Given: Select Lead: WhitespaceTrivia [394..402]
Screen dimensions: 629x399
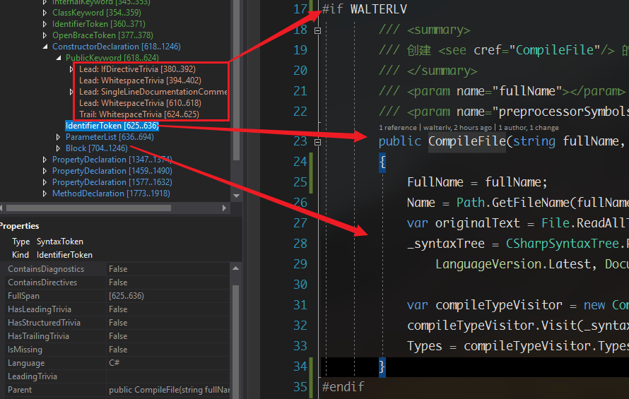Looking at the screenshot, I should tap(140, 81).
